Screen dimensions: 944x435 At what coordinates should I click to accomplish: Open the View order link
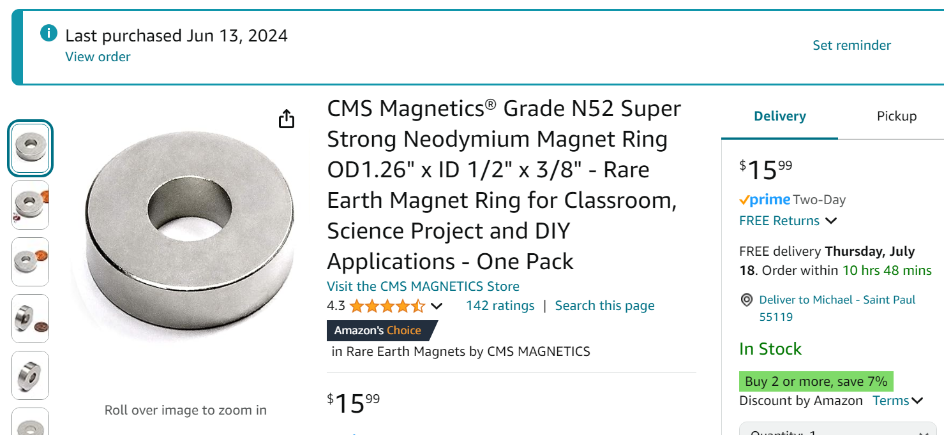(98, 57)
